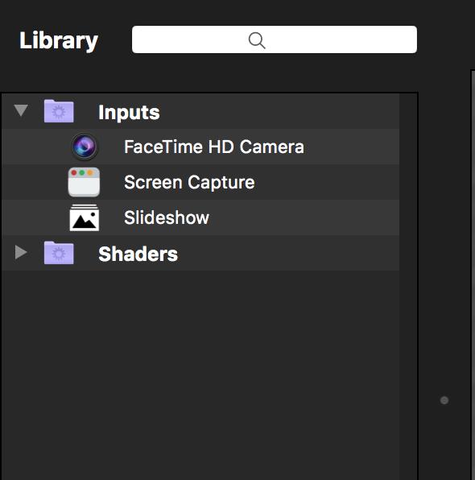Click the Library panel heading
The height and width of the screenshot is (480, 475).
point(59,40)
